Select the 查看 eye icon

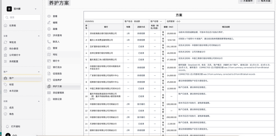pos(49,16)
